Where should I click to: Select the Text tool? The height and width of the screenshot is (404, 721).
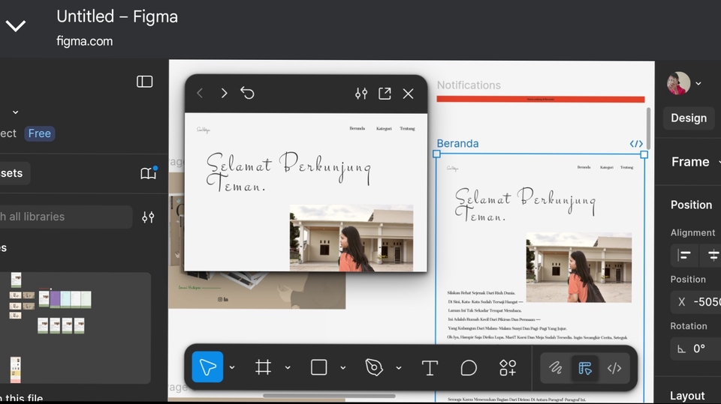[x=430, y=367]
